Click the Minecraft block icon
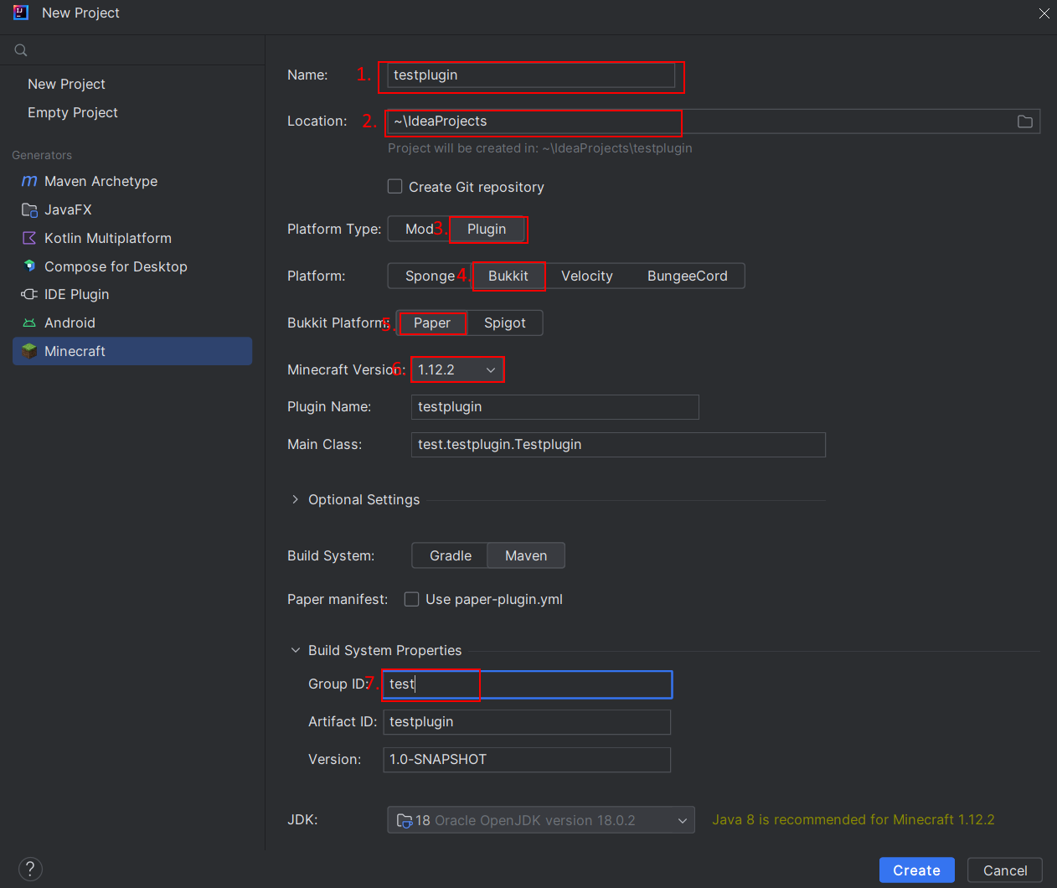This screenshot has height=888, width=1057. click(x=29, y=351)
